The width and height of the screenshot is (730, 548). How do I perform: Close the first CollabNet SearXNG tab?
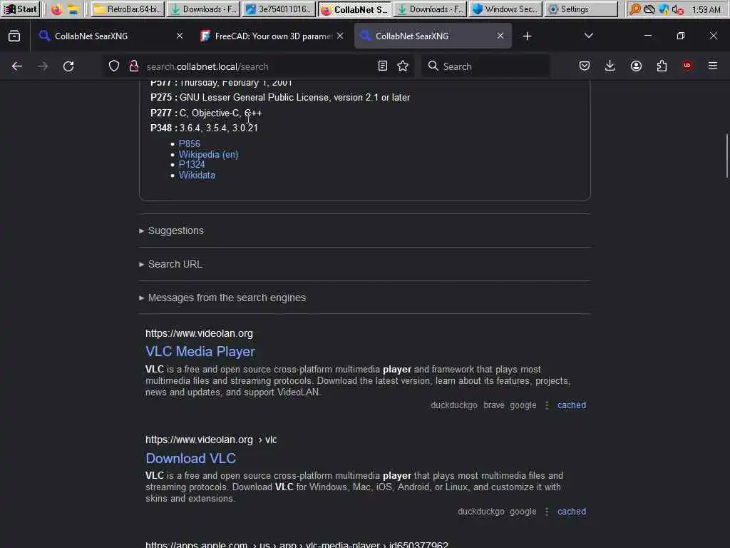(180, 36)
